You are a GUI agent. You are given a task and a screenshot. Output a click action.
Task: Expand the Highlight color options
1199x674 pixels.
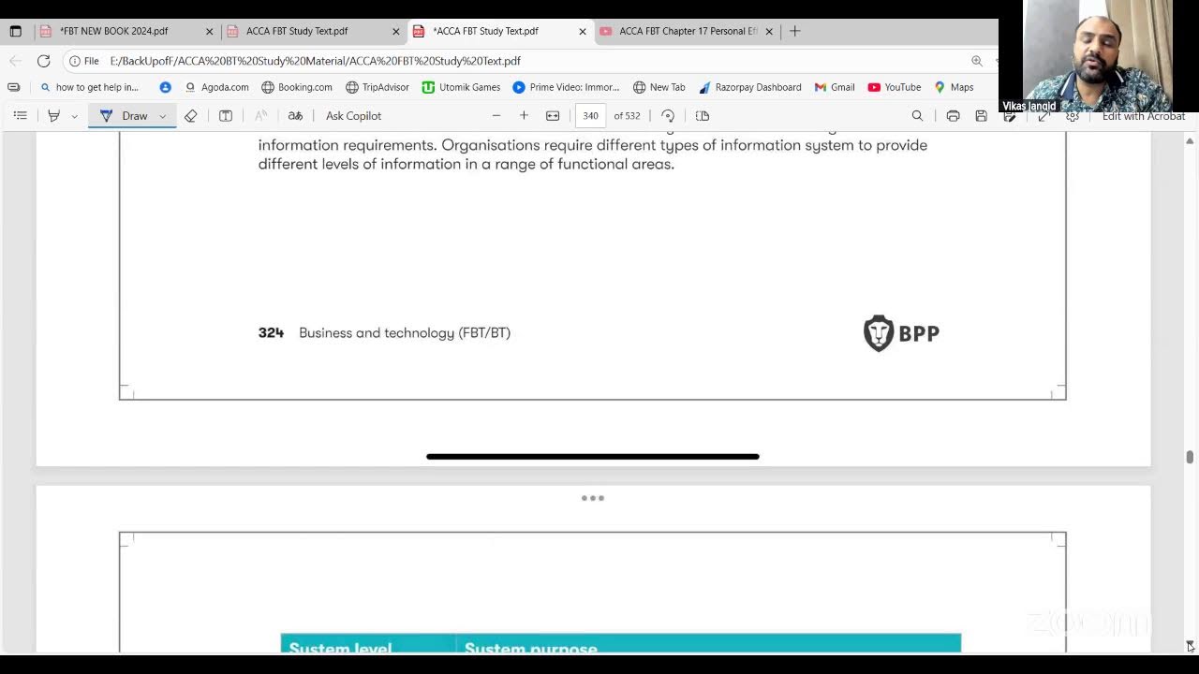point(74,116)
